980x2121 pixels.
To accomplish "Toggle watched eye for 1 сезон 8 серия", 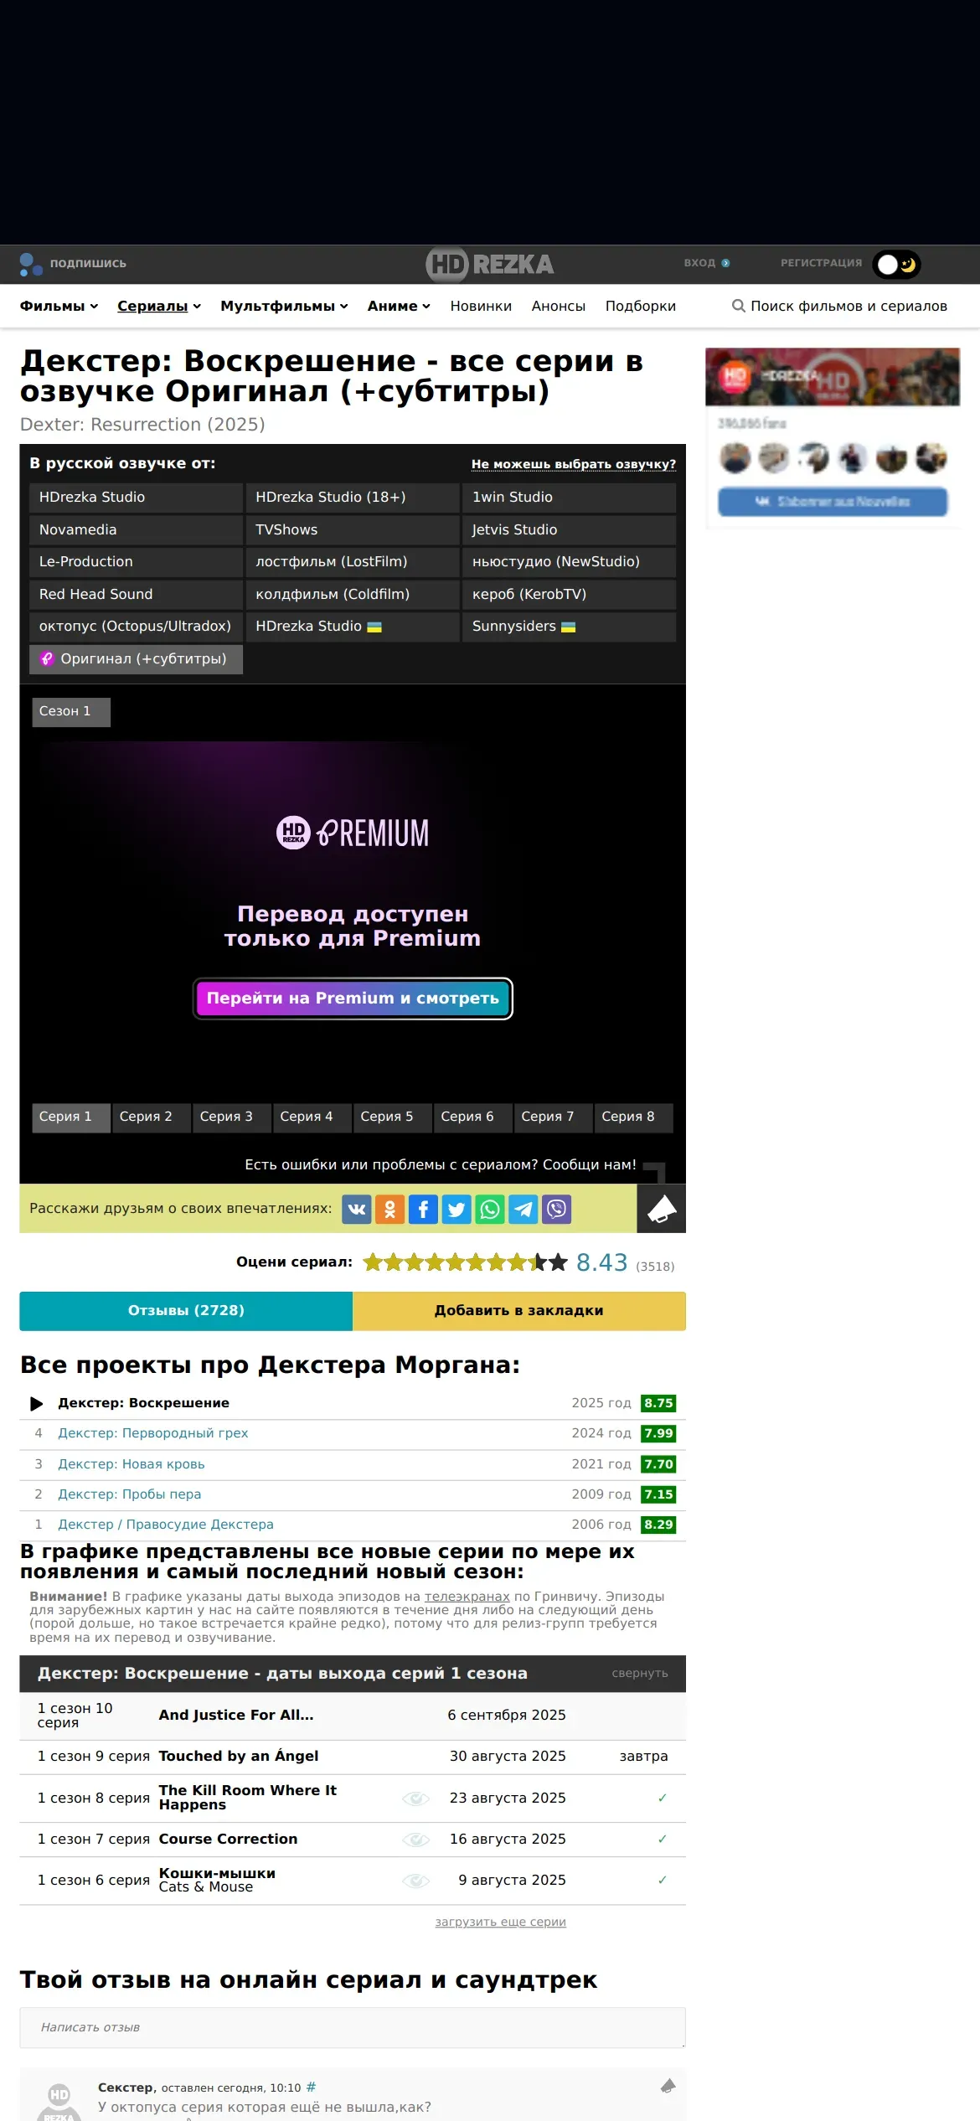I will click(416, 1798).
